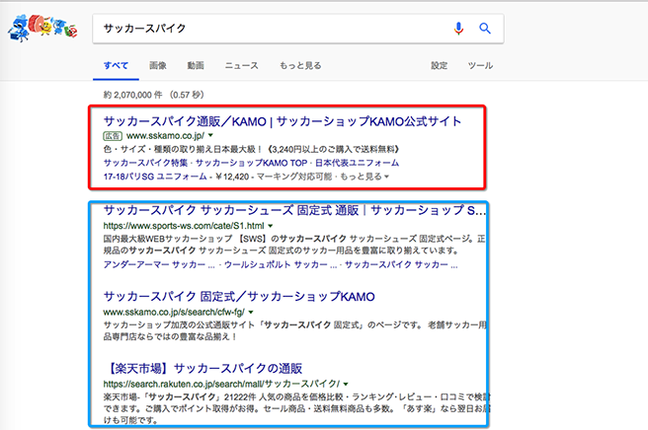648x430 pixels.
Task: Open the KAMO公式サイト ad headline link
Action: pos(282,121)
